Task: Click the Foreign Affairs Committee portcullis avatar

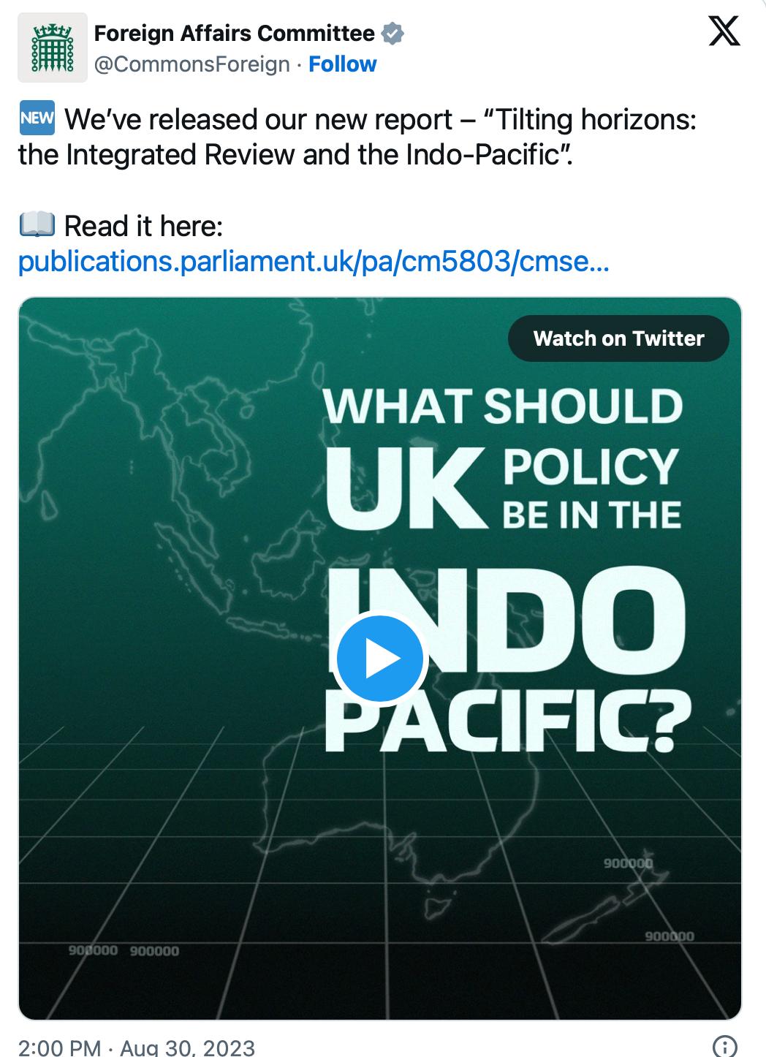Action: [53, 48]
